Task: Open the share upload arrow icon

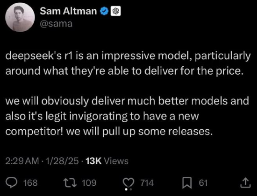Action: (245, 183)
